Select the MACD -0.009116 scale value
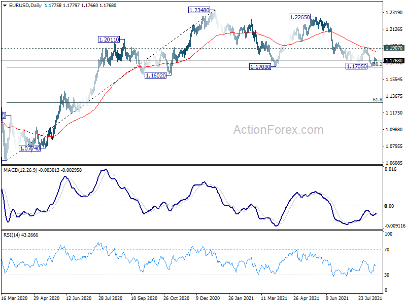The image size is (406, 304). 395,225
